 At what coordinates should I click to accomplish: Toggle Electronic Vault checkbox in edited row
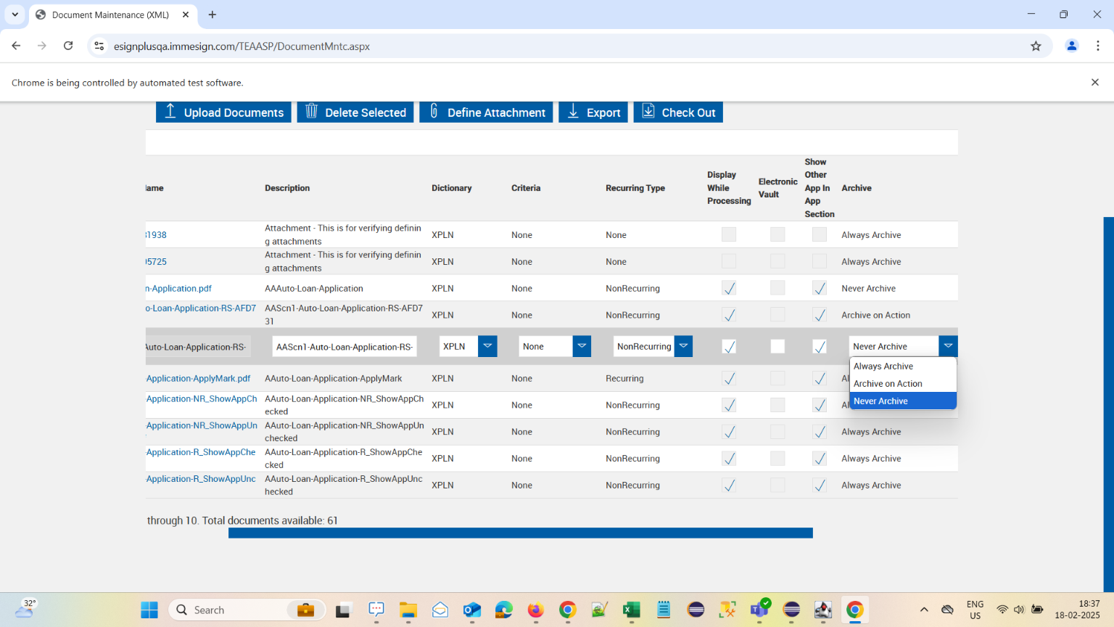pos(777,347)
